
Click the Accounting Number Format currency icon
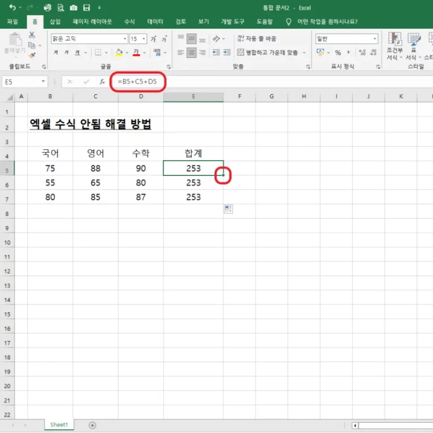320,52
